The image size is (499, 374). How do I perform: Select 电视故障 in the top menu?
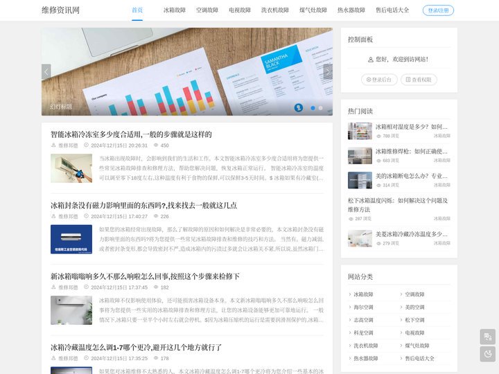[x=240, y=10]
